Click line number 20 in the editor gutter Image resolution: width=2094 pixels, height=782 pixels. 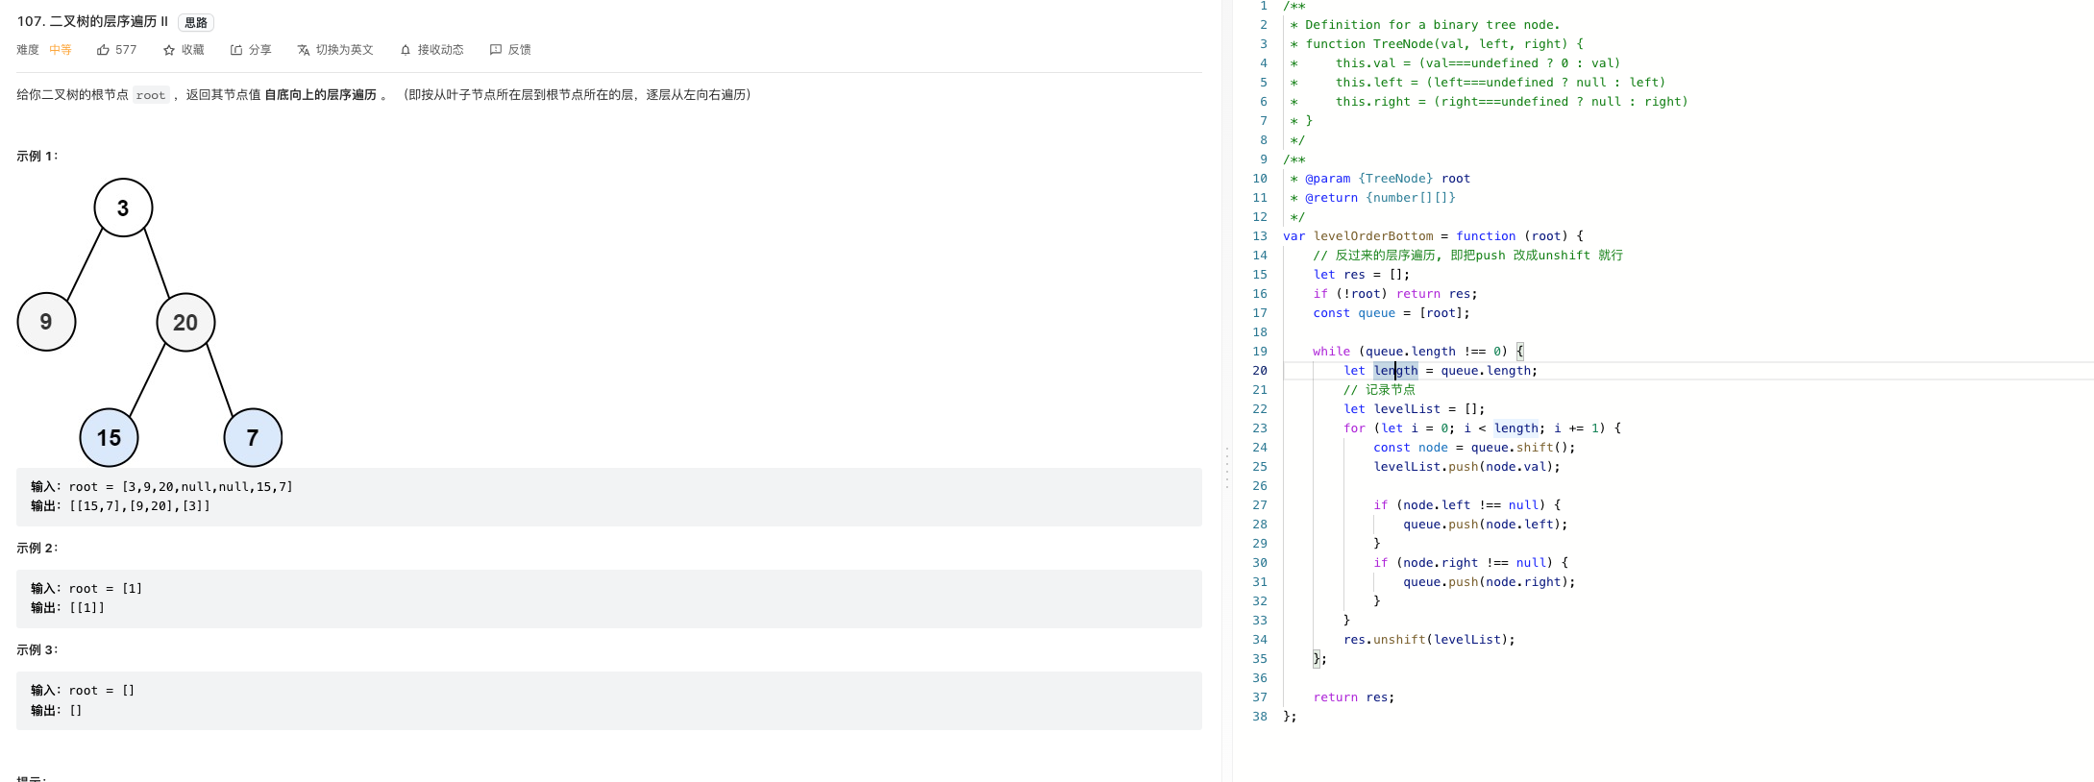pos(1260,371)
